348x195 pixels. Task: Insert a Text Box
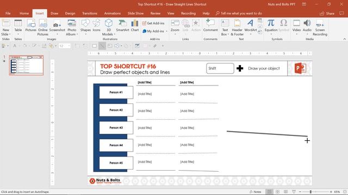225,28
